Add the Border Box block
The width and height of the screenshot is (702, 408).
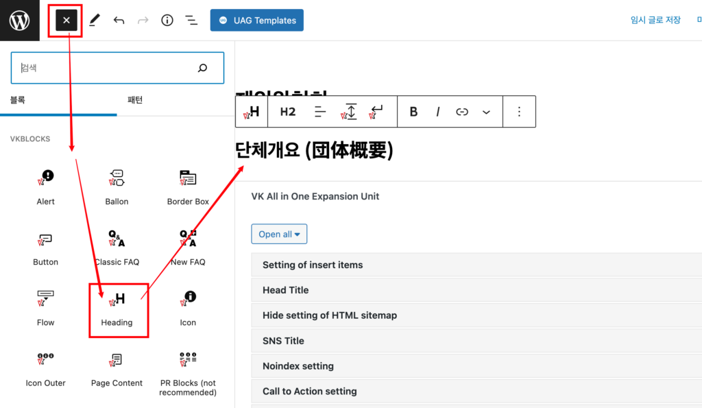pyautogui.click(x=188, y=187)
